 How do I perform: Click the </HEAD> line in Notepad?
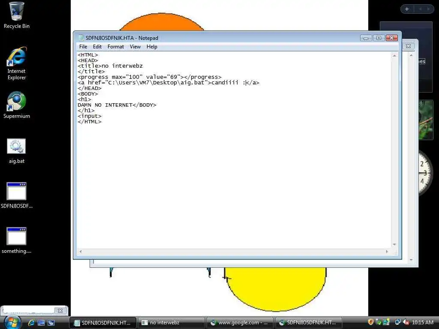coord(90,88)
